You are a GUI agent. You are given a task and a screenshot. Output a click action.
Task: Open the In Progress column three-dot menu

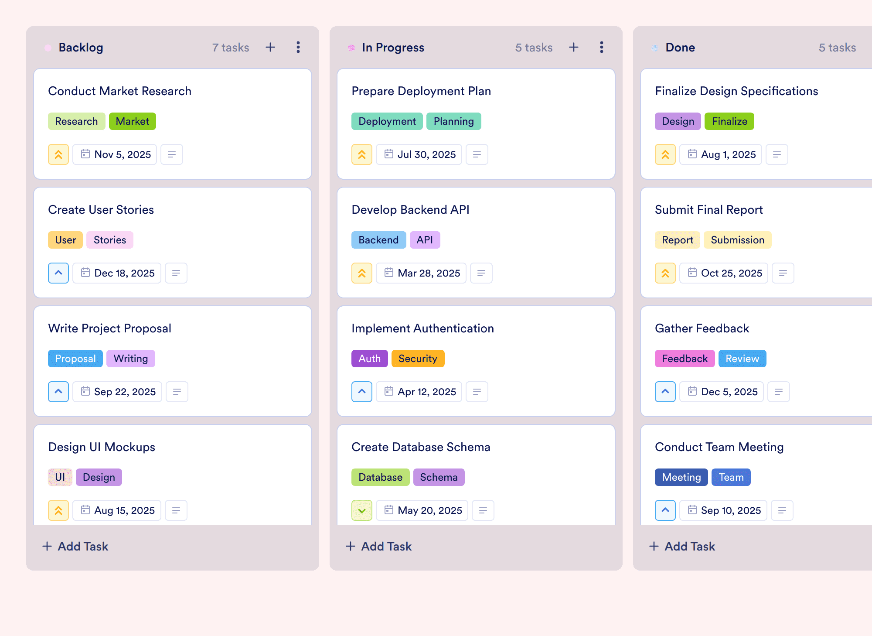tap(602, 47)
